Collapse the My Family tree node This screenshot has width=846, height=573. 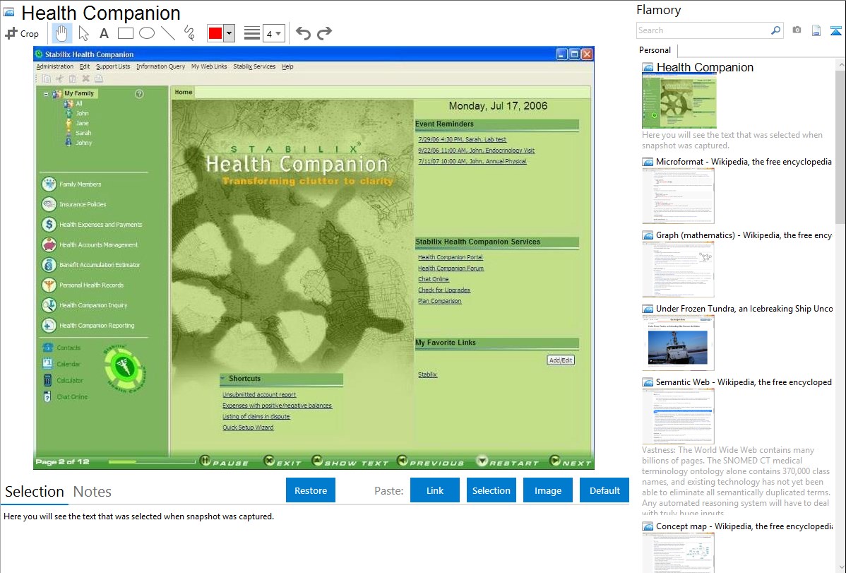tap(46, 94)
